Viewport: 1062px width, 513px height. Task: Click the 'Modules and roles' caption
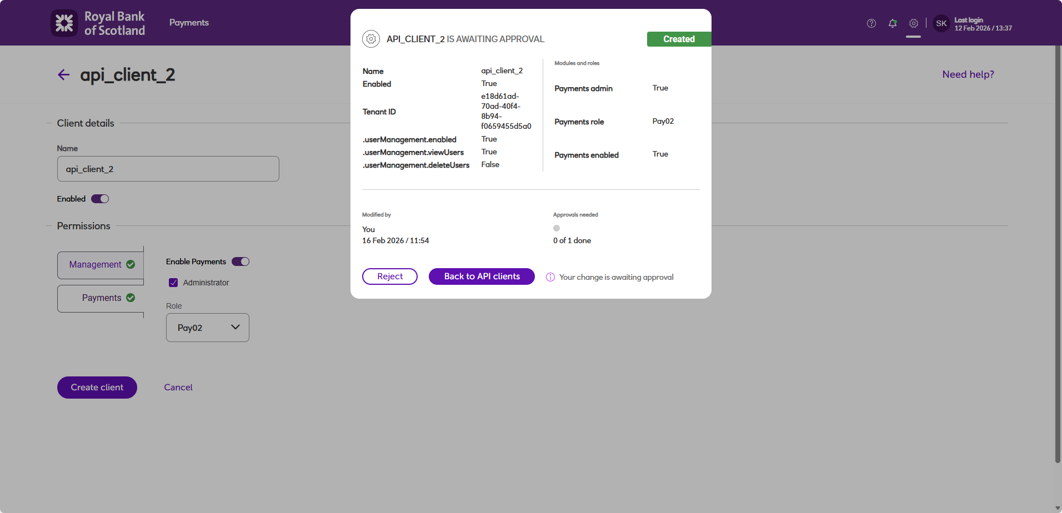coord(577,63)
